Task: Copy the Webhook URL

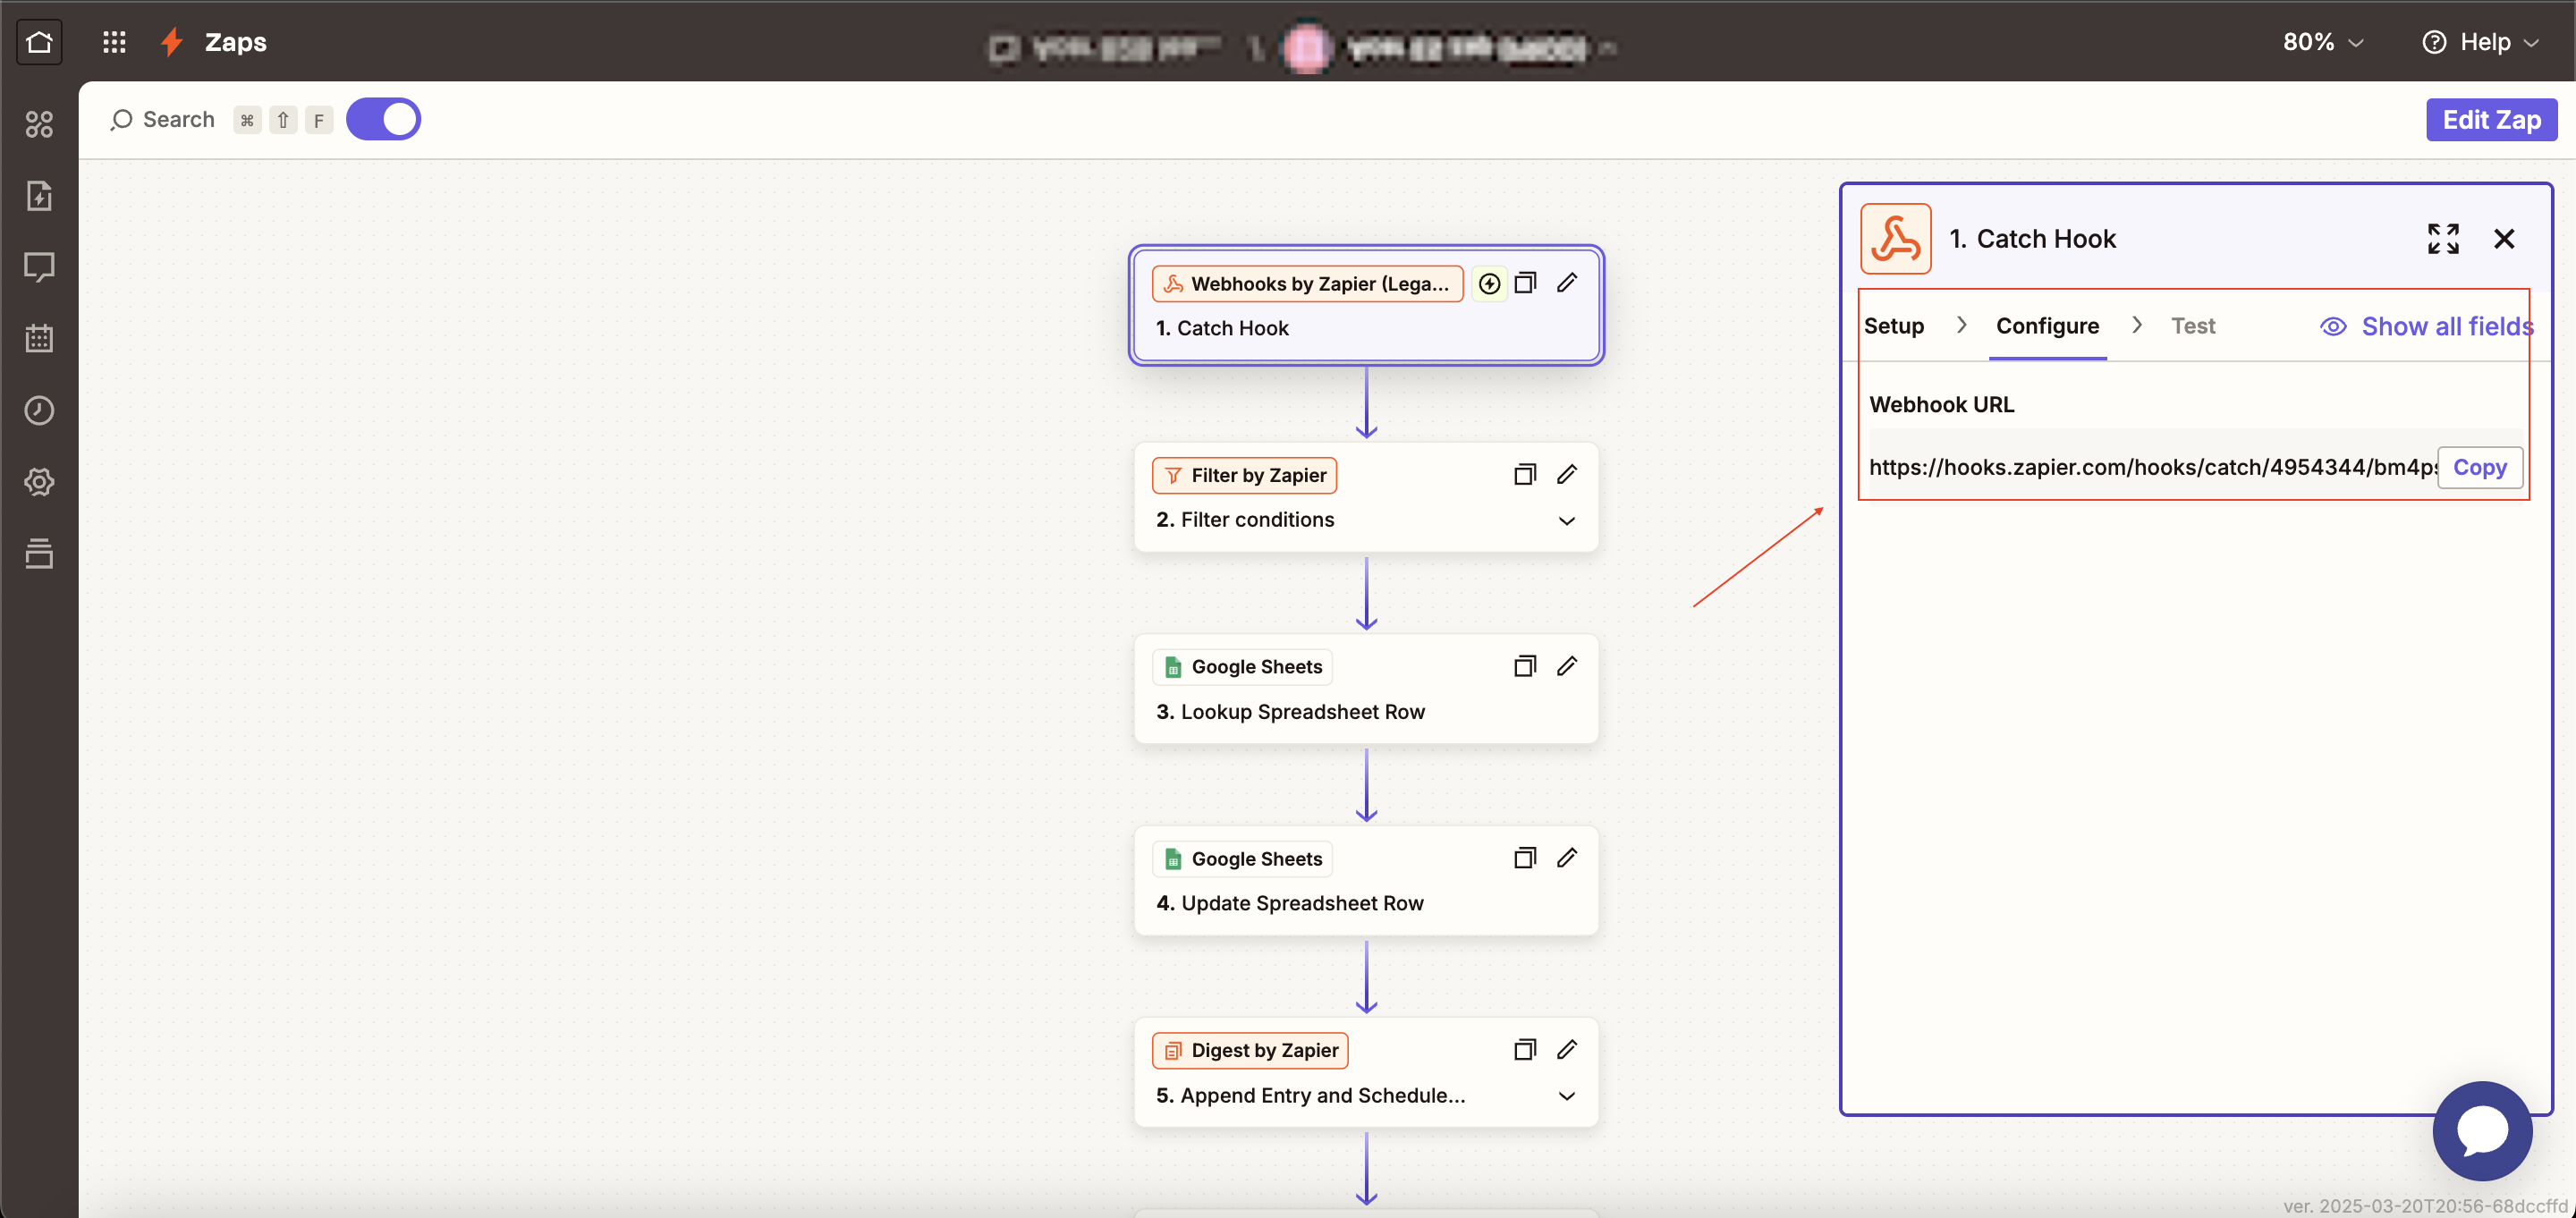Action: (x=2480, y=467)
